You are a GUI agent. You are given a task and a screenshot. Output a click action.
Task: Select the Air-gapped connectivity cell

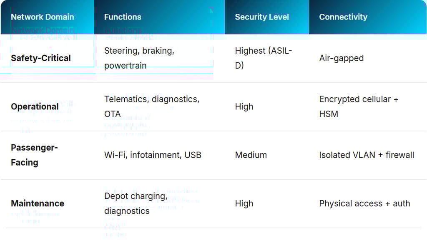pos(342,58)
